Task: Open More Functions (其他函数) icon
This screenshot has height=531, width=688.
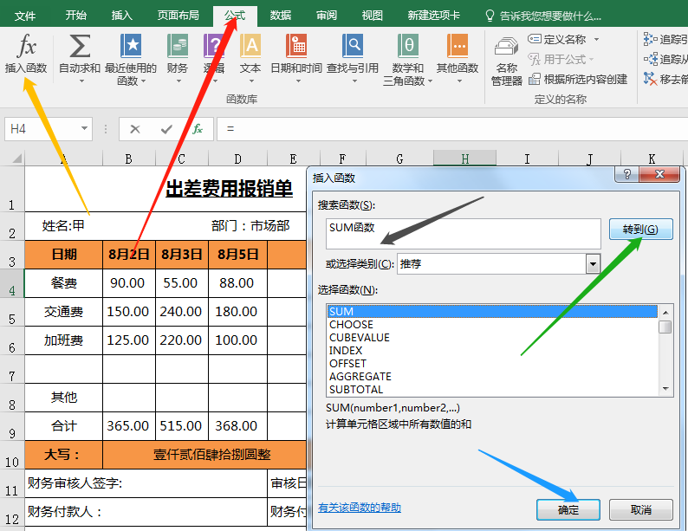Action: coord(458,46)
